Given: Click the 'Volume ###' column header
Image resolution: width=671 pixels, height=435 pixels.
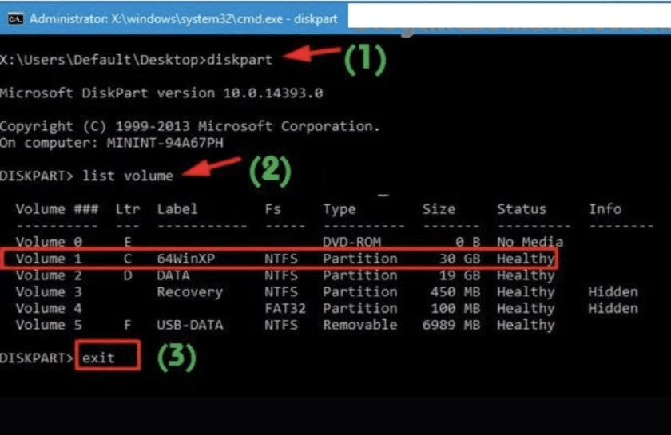Looking at the screenshot, I should click(x=58, y=209).
